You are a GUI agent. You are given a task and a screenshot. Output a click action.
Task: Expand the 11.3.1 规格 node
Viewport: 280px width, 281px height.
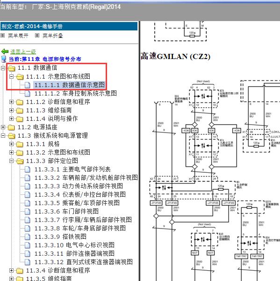coord(11,144)
